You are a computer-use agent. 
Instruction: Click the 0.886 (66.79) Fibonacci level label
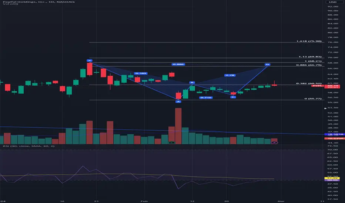[309, 65]
